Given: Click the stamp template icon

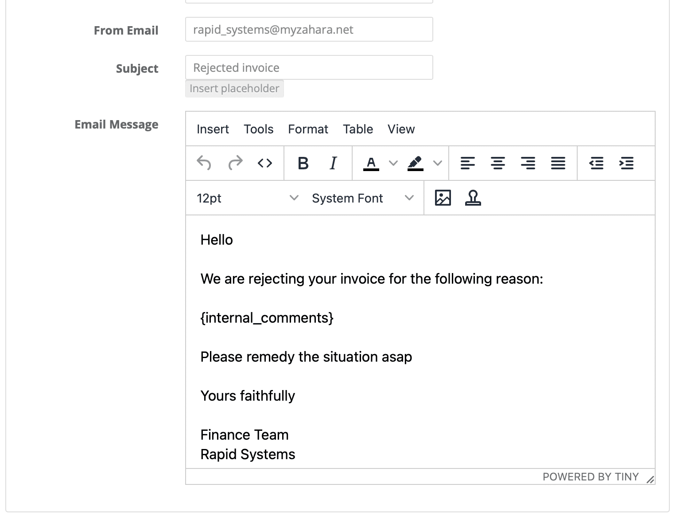Looking at the screenshot, I should point(473,198).
